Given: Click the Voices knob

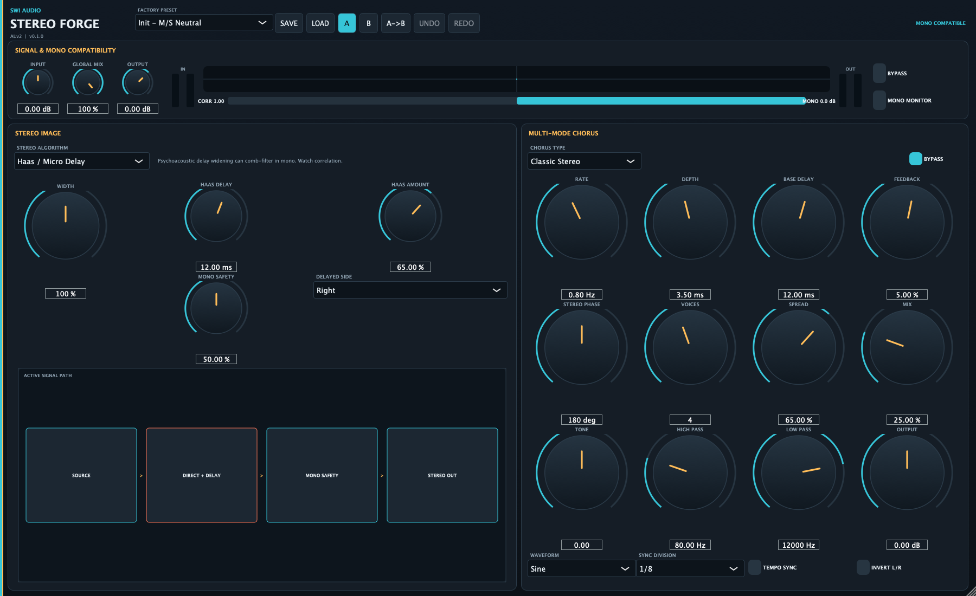Looking at the screenshot, I should click(x=690, y=347).
